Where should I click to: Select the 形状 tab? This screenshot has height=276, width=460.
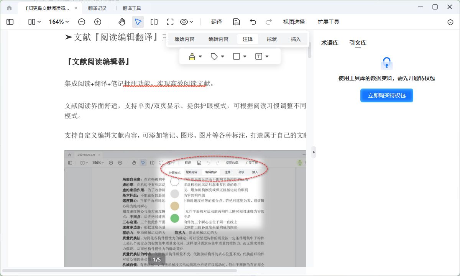[x=272, y=39]
